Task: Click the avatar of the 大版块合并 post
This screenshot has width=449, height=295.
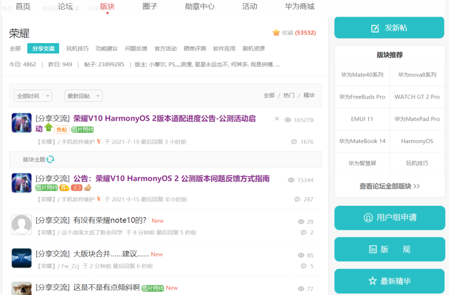Action: (x=22, y=258)
